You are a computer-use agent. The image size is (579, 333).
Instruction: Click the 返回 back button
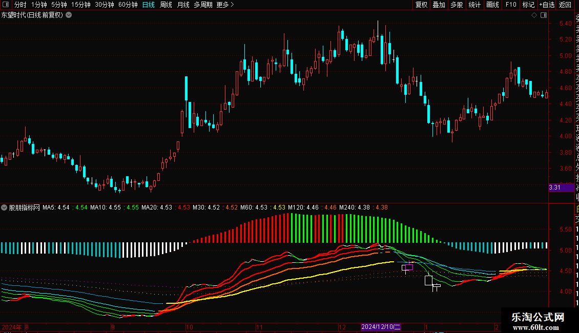click(x=565, y=5)
